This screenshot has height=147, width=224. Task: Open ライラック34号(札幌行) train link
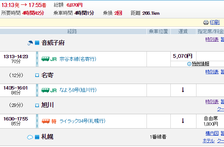coord(82,121)
